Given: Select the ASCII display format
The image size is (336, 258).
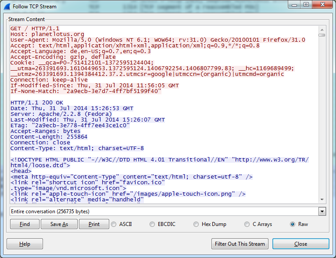Looking at the screenshot, I should click(114, 224).
